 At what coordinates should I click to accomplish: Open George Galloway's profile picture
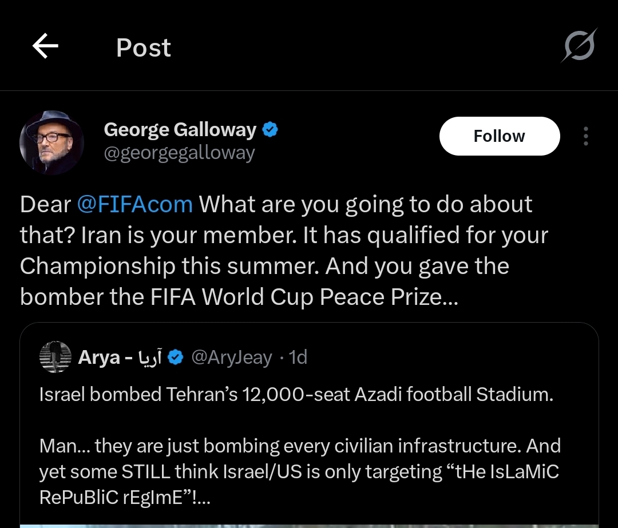52,142
